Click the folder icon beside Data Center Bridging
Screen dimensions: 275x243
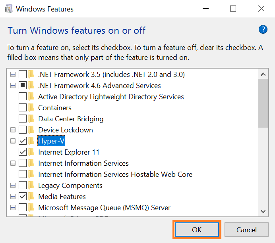pyautogui.click(x=31, y=119)
